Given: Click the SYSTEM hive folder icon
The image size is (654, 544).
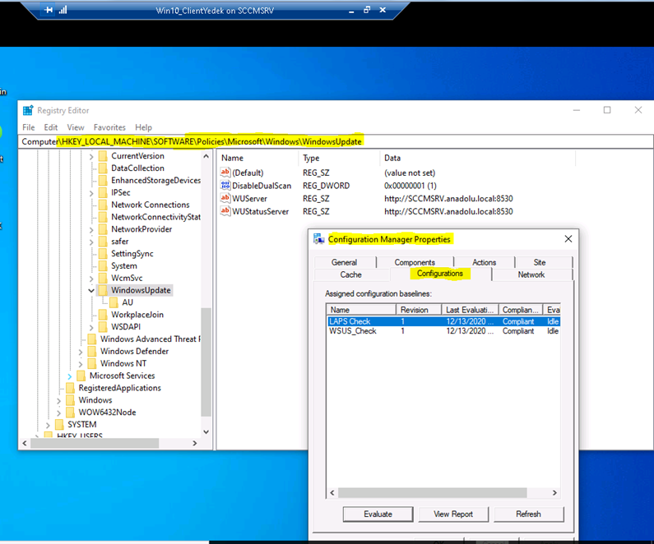Looking at the screenshot, I should (x=60, y=425).
